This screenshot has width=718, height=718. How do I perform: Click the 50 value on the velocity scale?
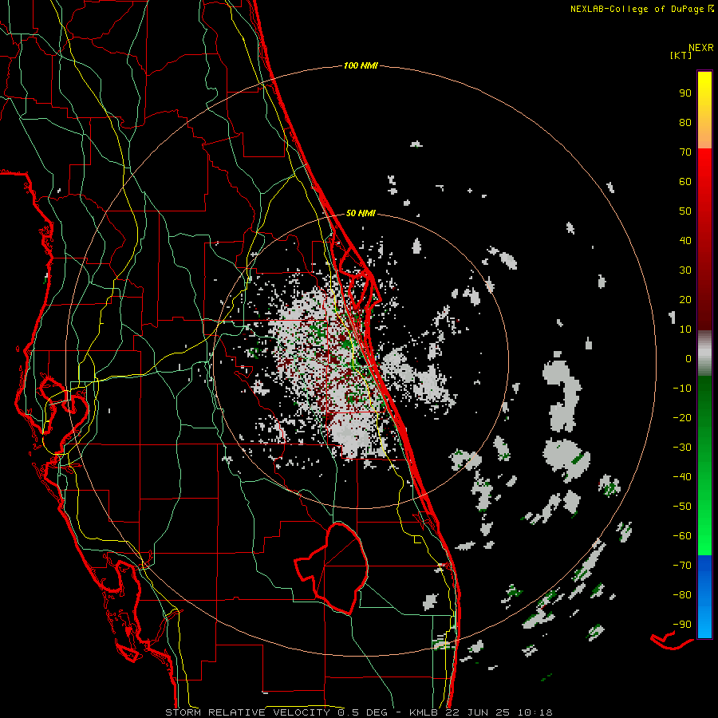(x=685, y=211)
